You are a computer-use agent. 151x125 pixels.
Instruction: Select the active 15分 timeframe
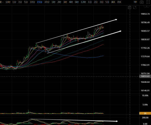click(40, 2)
